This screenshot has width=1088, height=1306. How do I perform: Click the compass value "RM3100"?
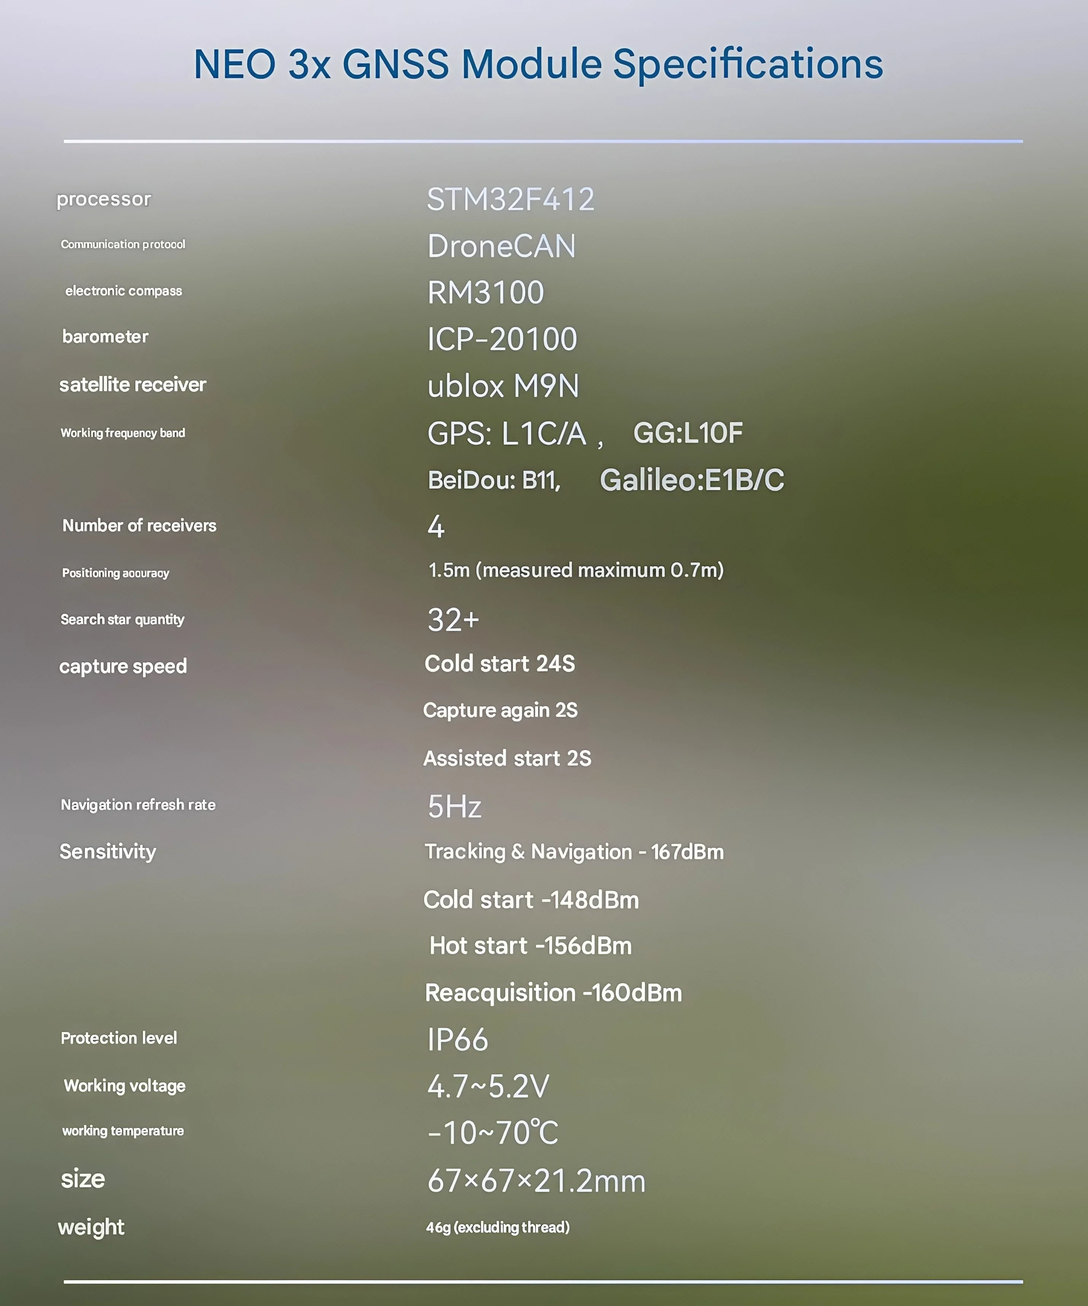[x=485, y=292]
